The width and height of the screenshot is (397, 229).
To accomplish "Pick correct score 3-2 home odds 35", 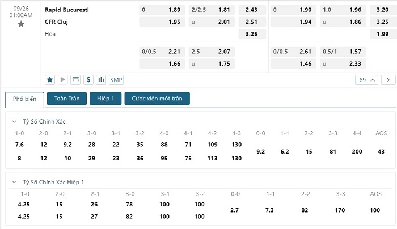I will click(140, 145).
